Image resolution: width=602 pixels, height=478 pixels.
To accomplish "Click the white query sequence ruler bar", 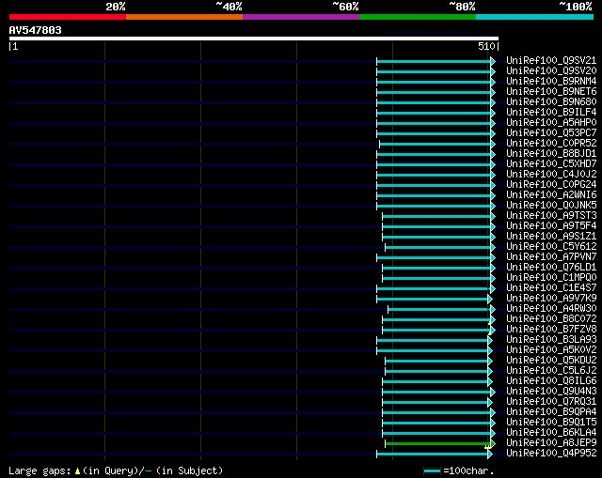I will tap(254, 39).
